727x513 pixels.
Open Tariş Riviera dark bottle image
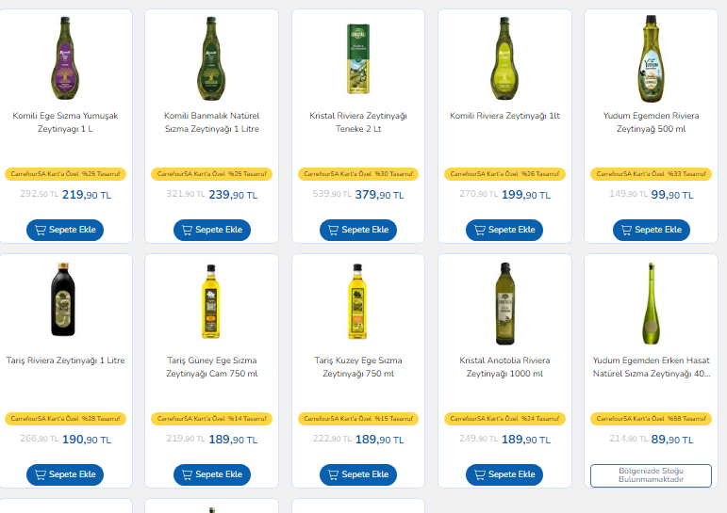pos(65,301)
